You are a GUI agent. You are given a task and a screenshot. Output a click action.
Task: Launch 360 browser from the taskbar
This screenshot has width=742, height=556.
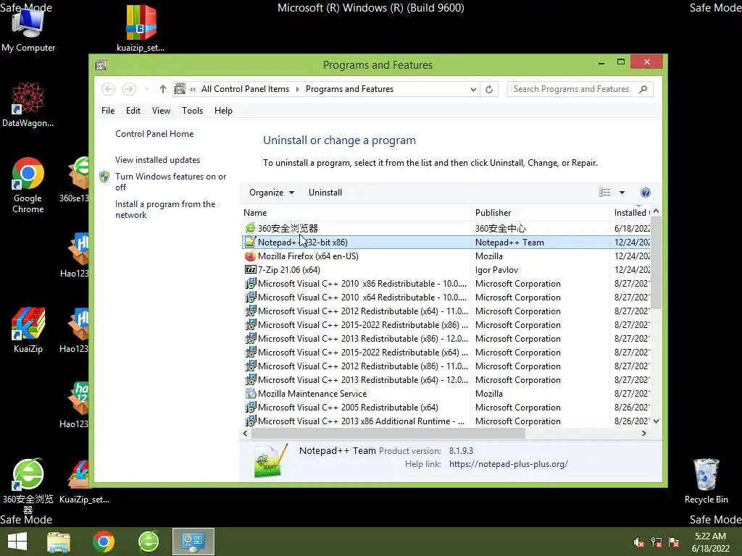[149, 542]
